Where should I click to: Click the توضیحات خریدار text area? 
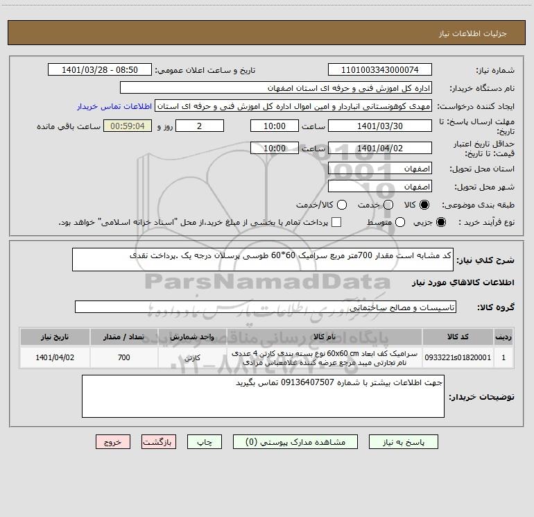pos(263,396)
